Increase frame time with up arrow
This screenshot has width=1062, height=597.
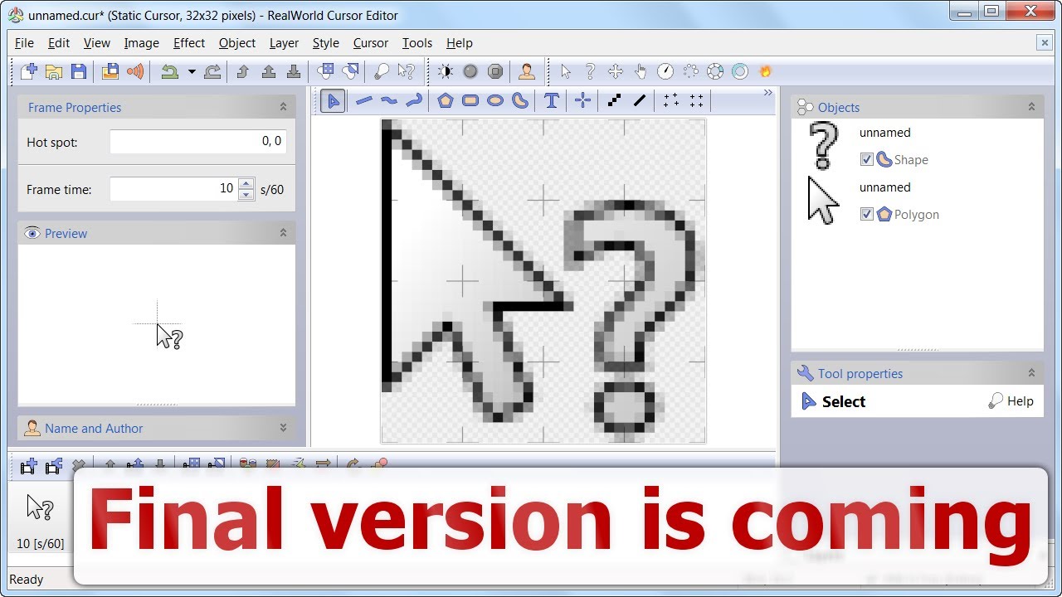[x=246, y=183]
